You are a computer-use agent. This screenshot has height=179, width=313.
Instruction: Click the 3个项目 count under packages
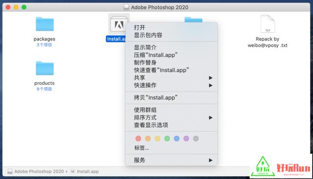45,45
